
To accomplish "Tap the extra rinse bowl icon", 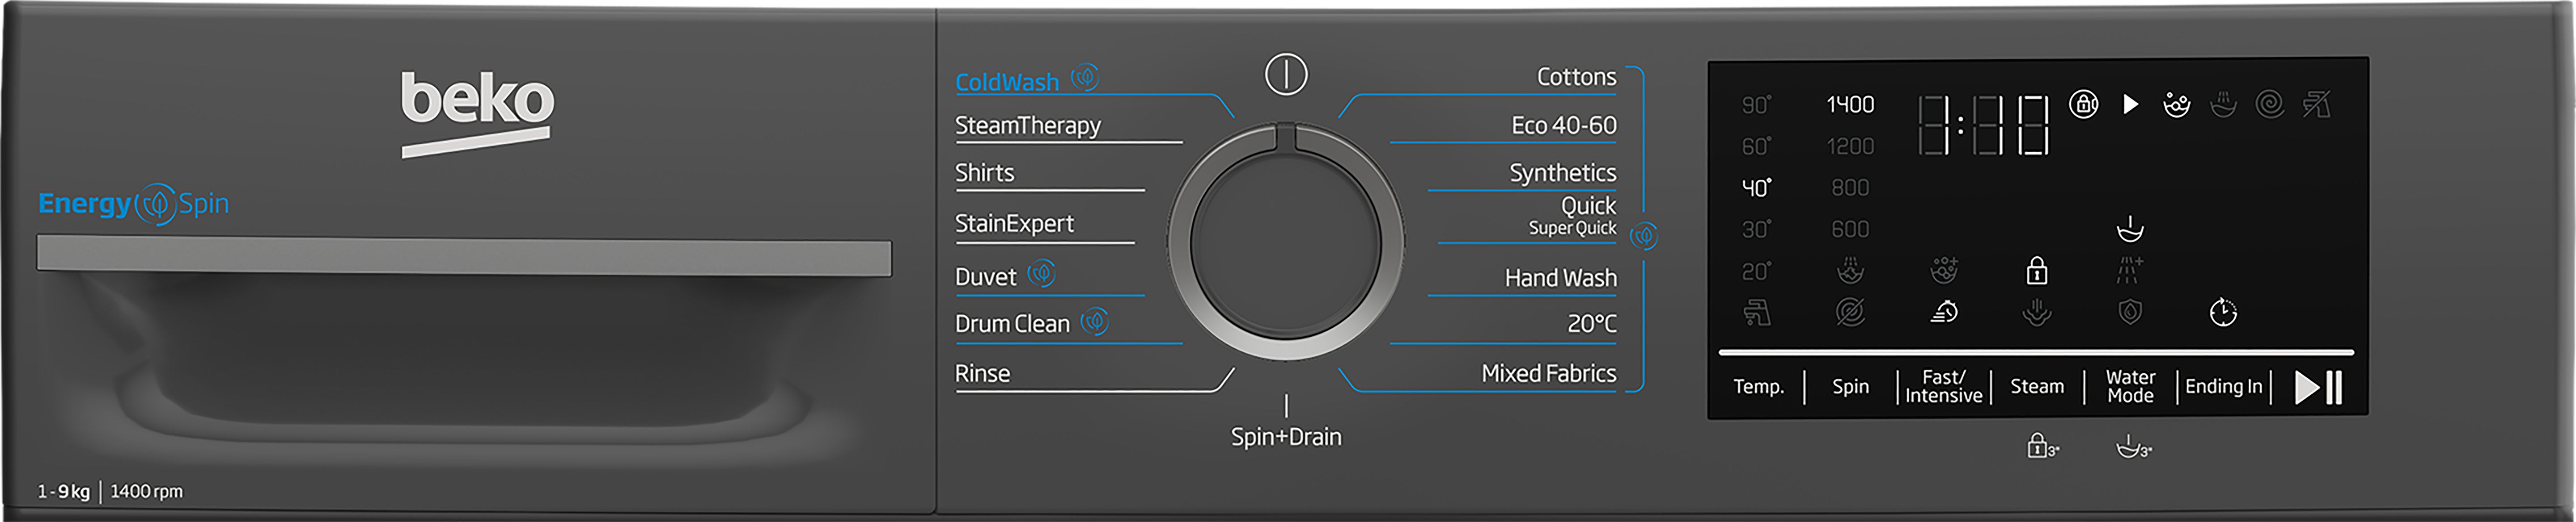I will coord(2130,230).
